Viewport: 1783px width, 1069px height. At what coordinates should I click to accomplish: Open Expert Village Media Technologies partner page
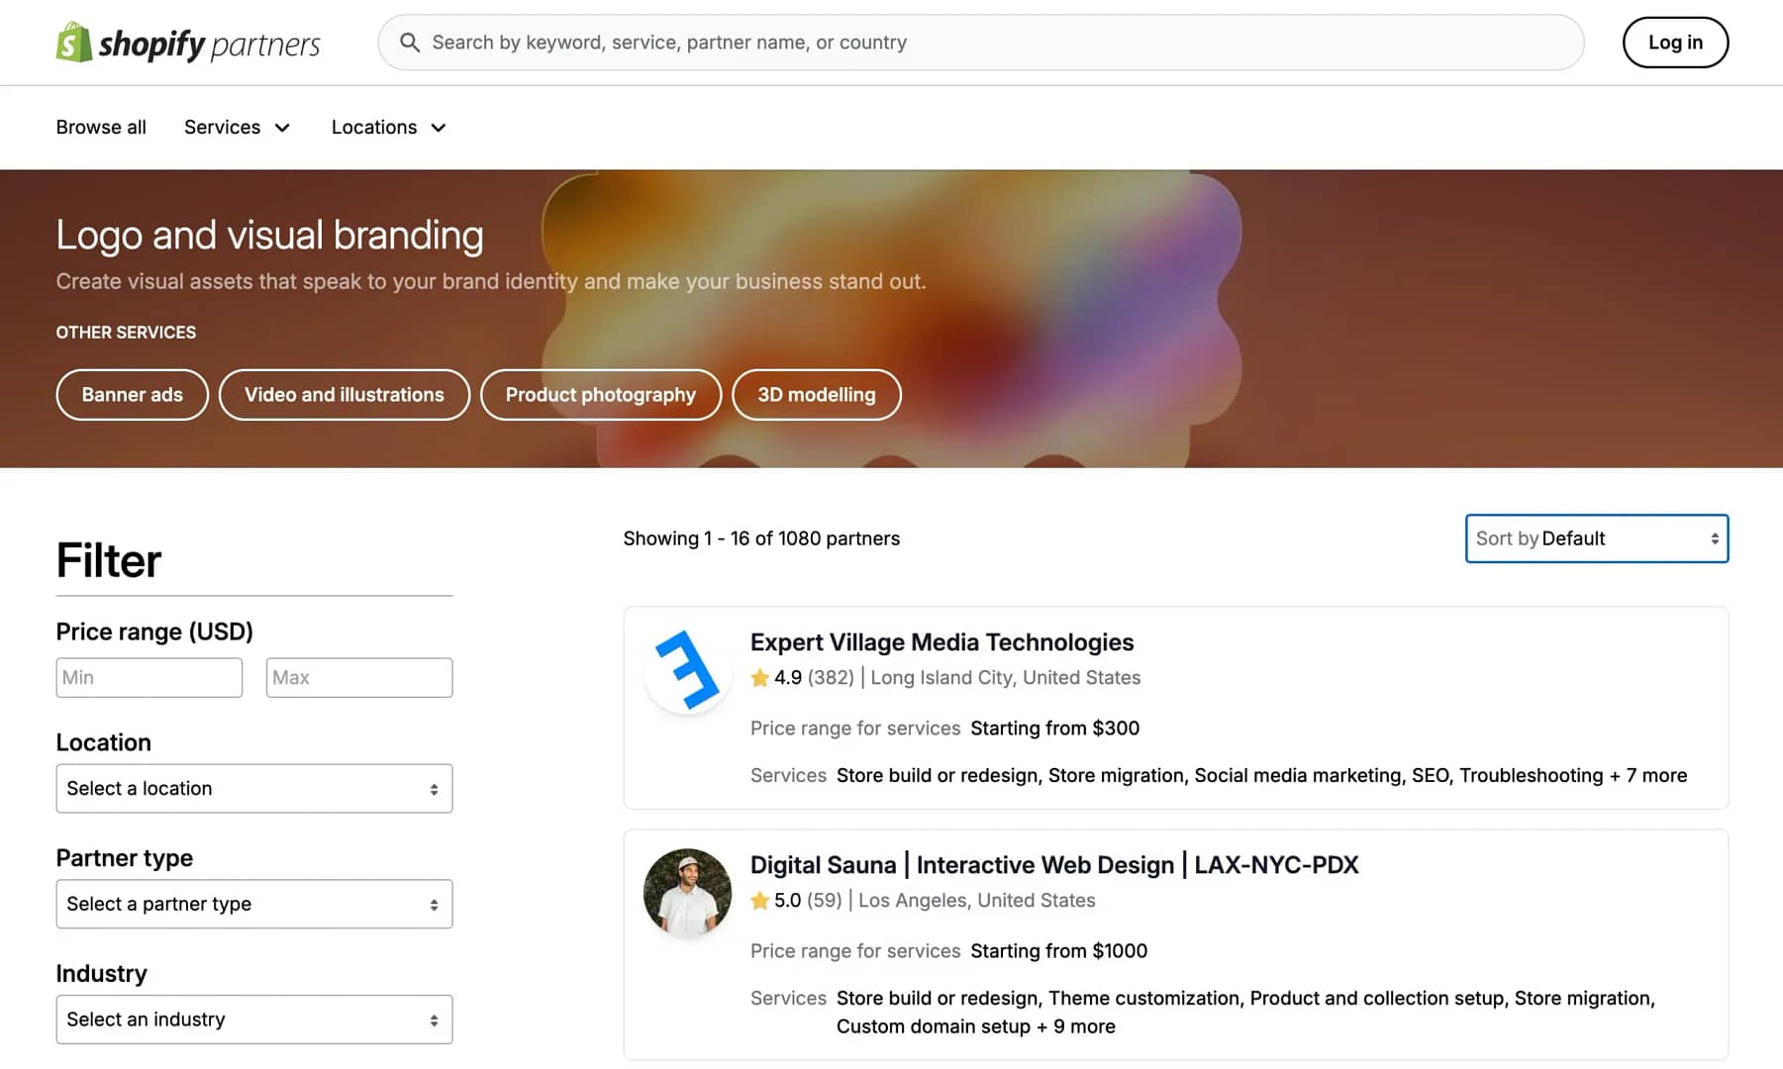pos(941,642)
